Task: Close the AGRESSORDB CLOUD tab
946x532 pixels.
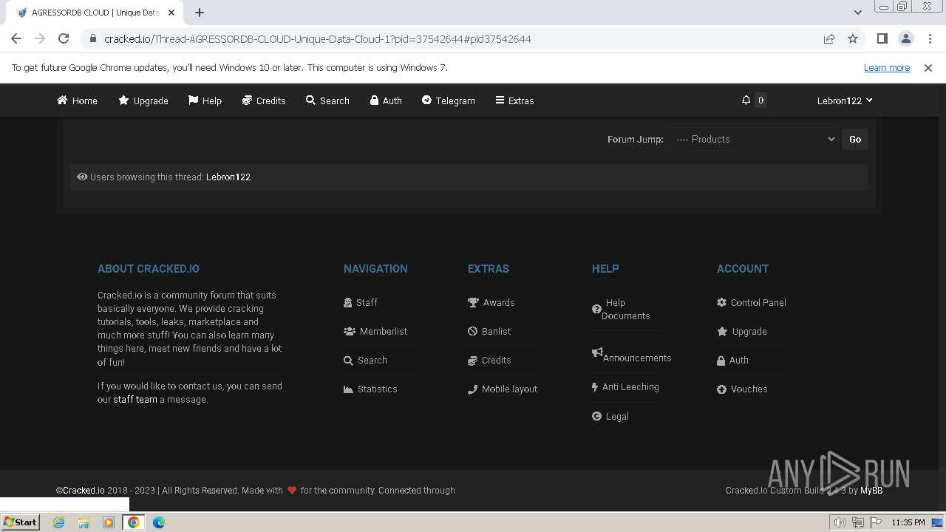Action: (172, 13)
